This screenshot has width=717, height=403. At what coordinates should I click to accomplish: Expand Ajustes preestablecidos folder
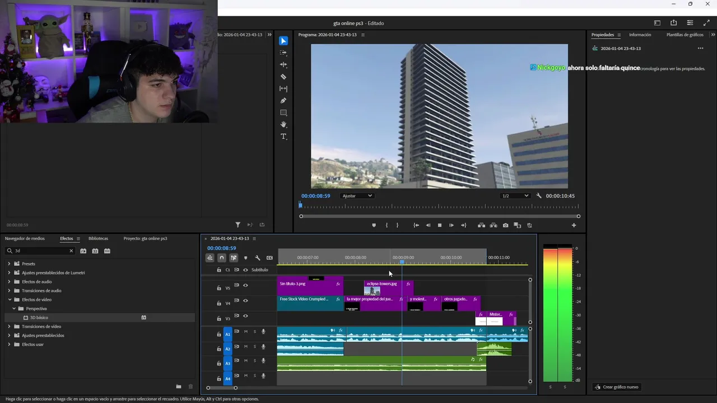[9, 335]
